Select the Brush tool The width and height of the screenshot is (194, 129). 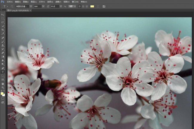pyautogui.click(x=3, y=42)
